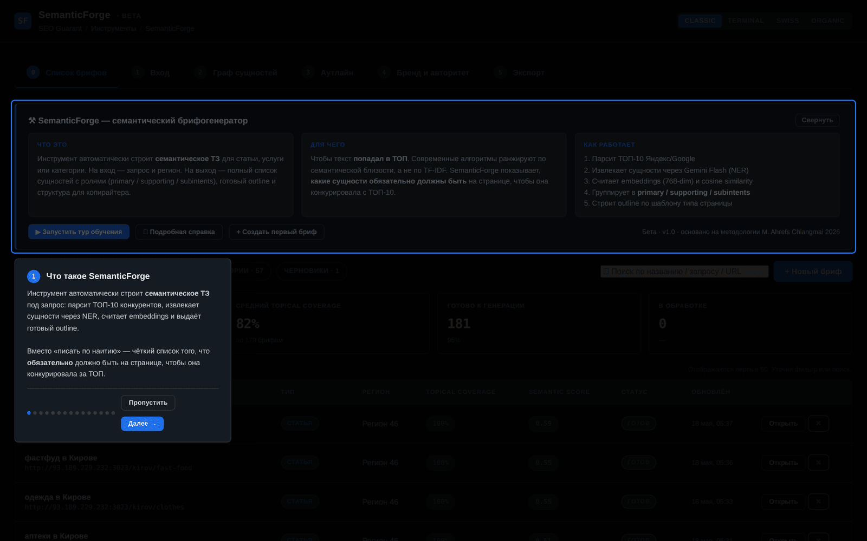Open Подробная справка help
Viewport: 867px width, 541px height.
(179, 232)
